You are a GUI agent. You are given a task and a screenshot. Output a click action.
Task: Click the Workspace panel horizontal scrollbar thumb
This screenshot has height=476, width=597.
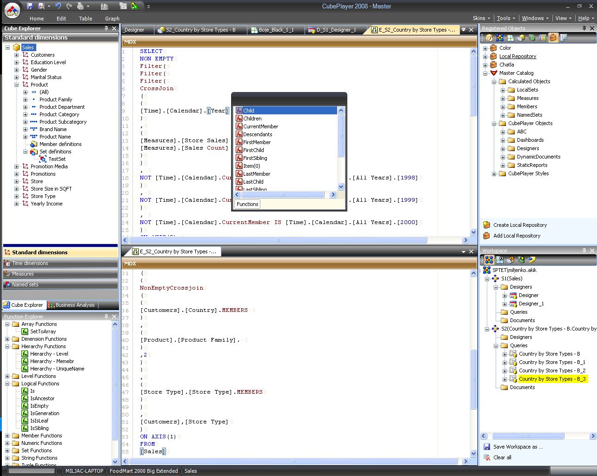(x=528, y=436)
